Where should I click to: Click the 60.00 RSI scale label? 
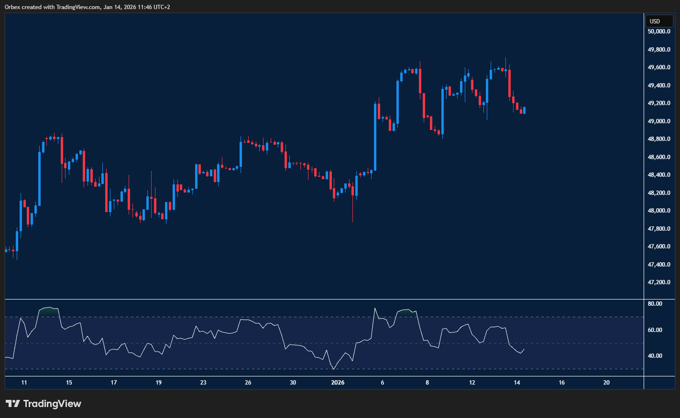tap(655, 330)
